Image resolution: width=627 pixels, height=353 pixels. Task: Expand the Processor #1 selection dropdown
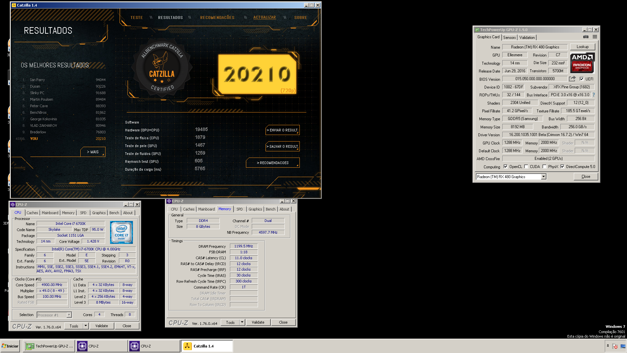click(x=69, y=315)
